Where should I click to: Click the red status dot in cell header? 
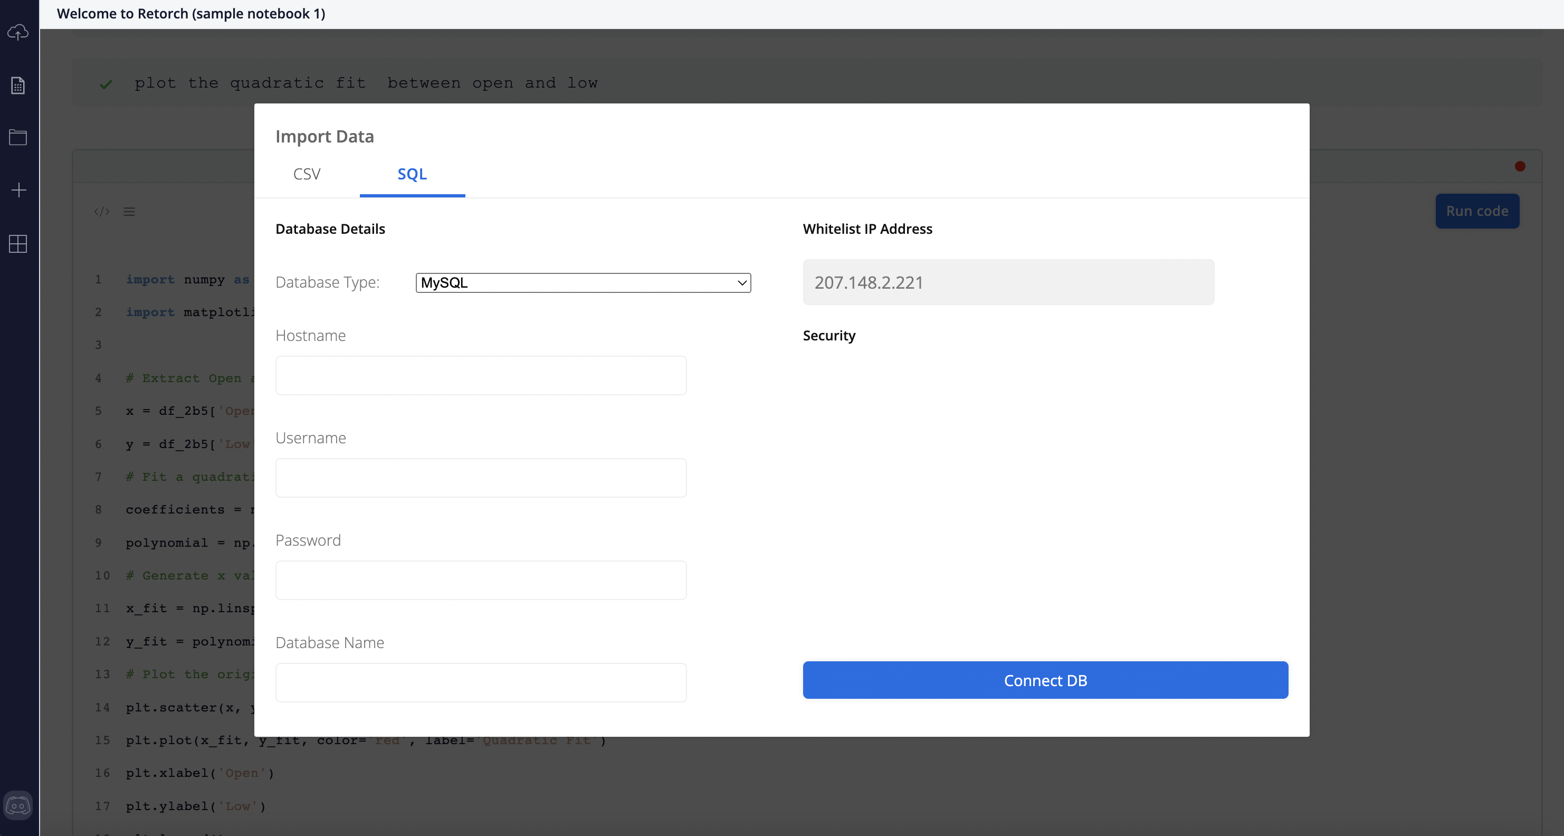pos(1520,166)
